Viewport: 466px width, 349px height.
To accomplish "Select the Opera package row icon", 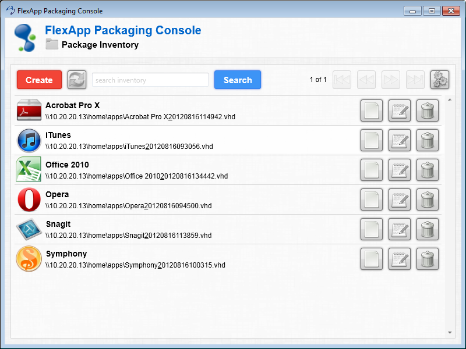I will click(29, 200).
